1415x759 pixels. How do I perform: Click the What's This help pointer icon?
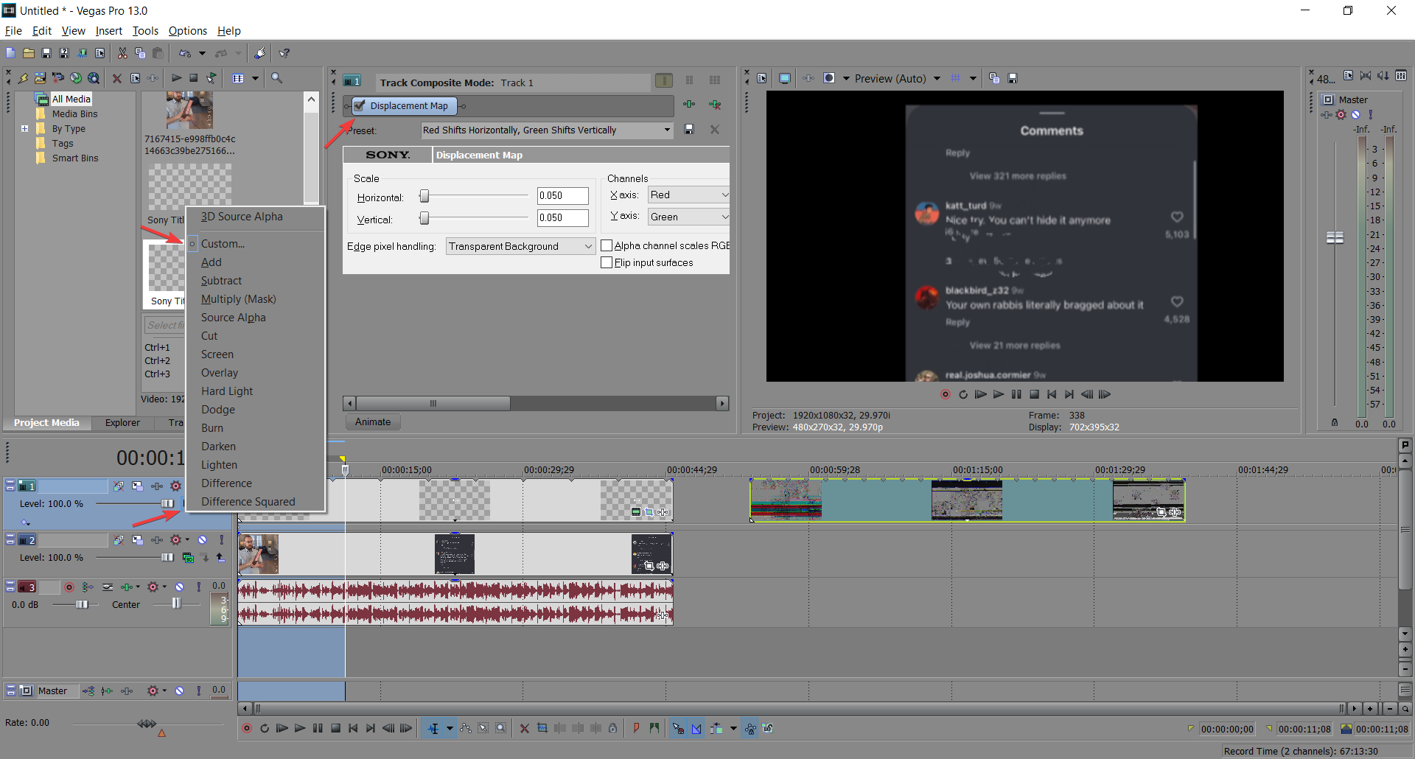pyautogui.click(x=284, y=53)
